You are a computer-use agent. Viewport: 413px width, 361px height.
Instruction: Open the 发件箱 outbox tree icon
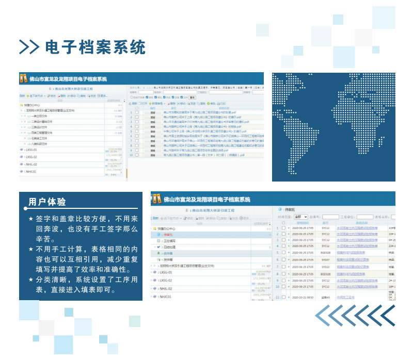pos(160,259)
